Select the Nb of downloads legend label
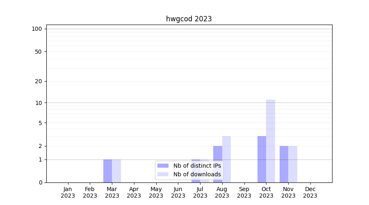 [197, 174]
